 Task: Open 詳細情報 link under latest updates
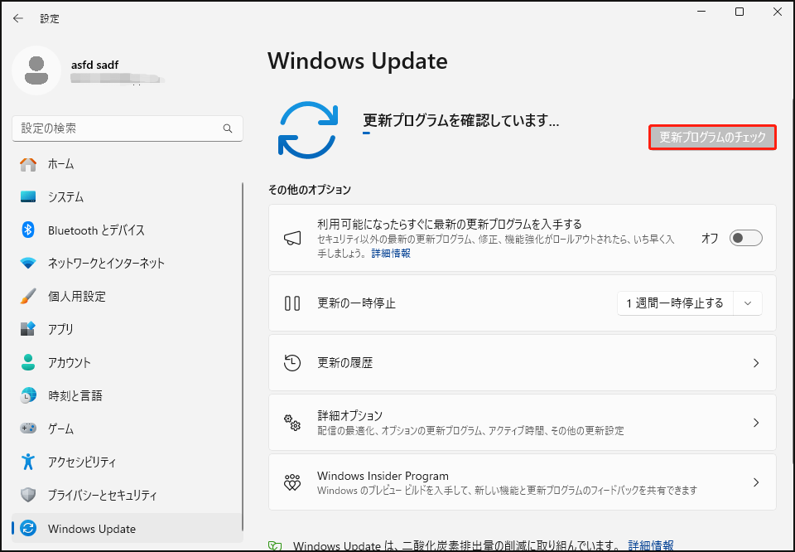[x=391, y=253]
